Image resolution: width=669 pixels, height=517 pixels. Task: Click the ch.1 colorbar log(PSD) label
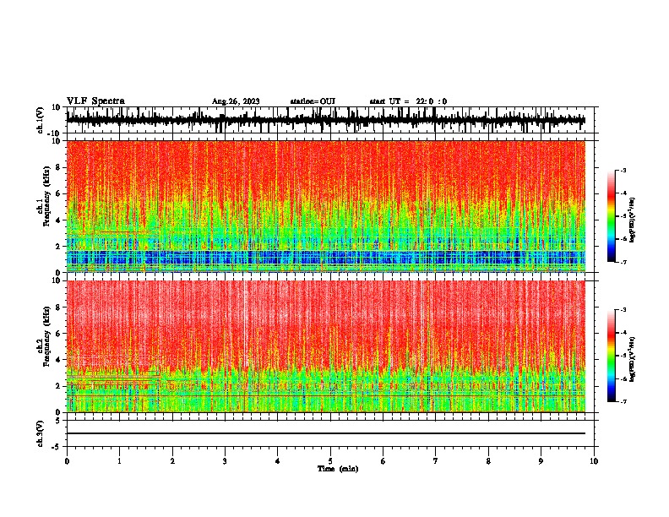coord(633,220)
